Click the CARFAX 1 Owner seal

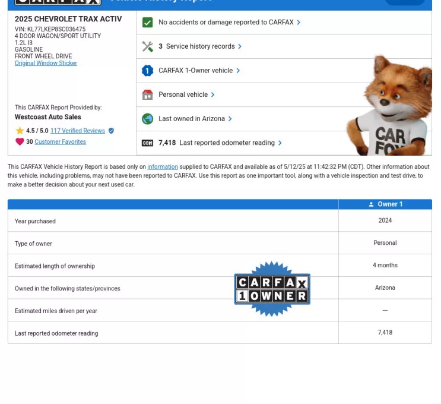[x=272, y=289]
